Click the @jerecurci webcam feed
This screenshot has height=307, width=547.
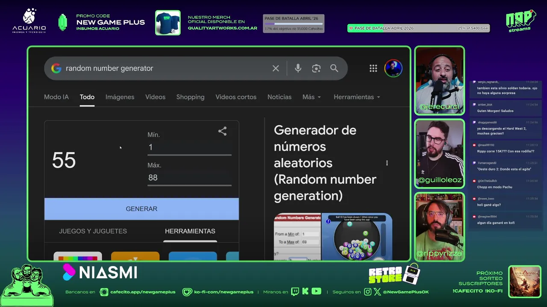pos(439,80)
